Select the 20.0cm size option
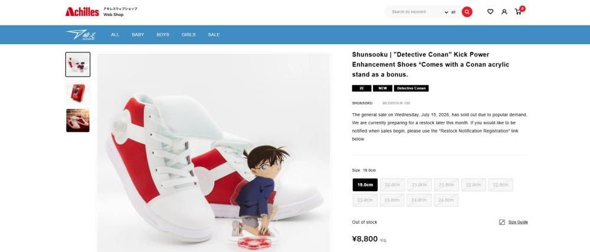This screenshot has height=252, width=590. point(392,185)
